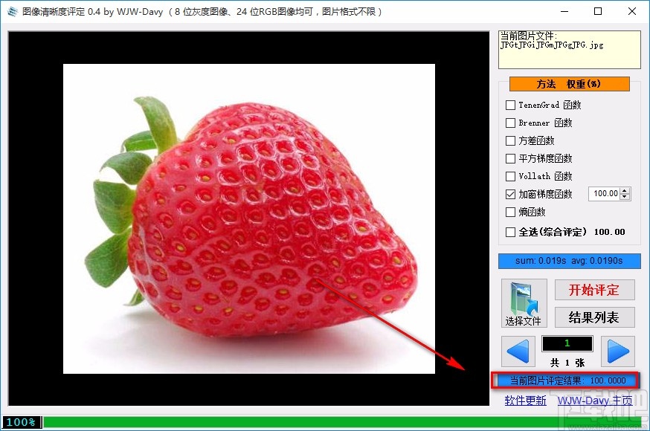Image resolution: width=650 pixels, height=431 pixels.
Task: Click the 100% progress label
Action: 21,422
